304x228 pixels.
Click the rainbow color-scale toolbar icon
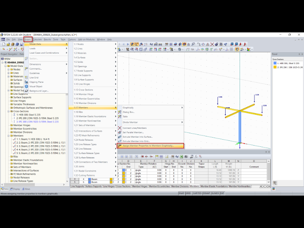click(249, 50)
